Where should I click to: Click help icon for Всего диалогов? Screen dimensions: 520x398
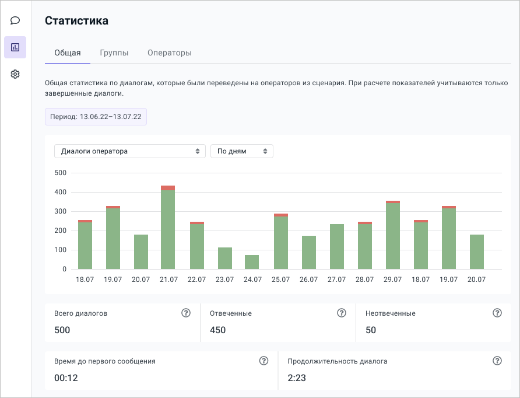click(x=186, y=313)
